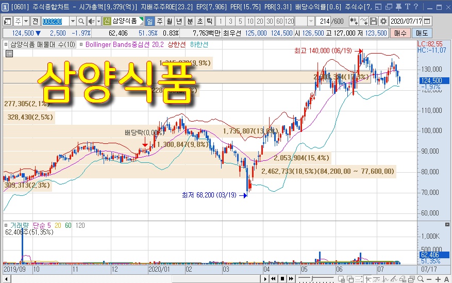Choose the 10 interval preset

(x=250, y=21)
